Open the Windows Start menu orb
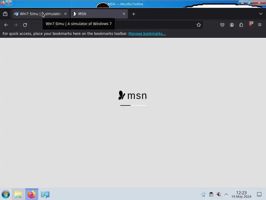The height and width of the screenshot is (200, 266). pyautogui.click(x=6, y=194)
